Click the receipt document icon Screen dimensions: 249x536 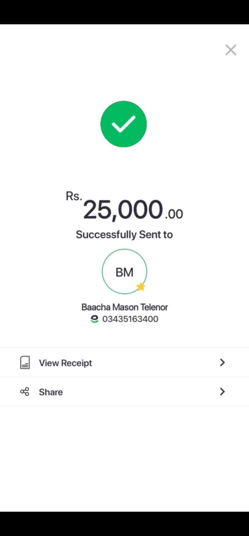(25, 362)
